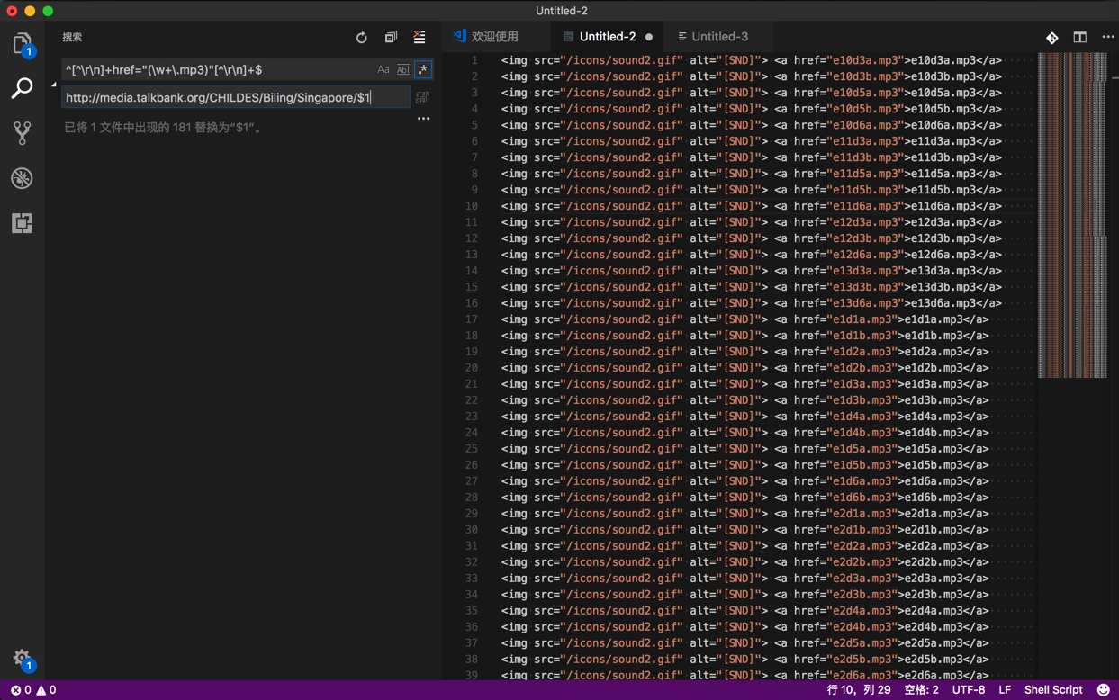Toggle search details with the three dots
Screen dimensions: 1119x700
[x=423, y=119]
